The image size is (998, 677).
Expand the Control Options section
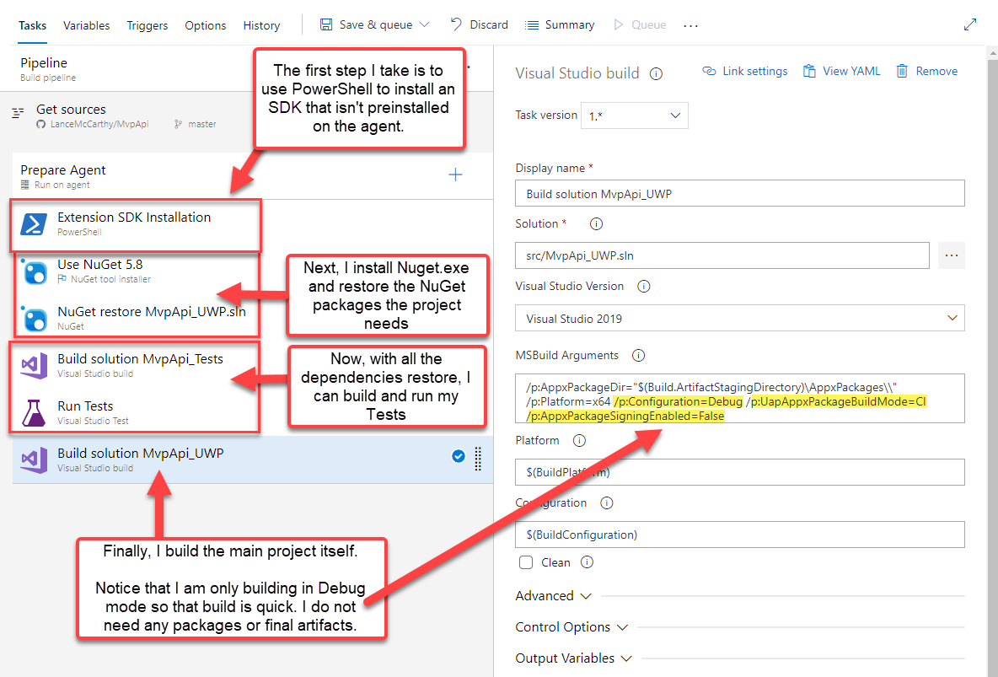pyautogui.click(x=572, y=627)
